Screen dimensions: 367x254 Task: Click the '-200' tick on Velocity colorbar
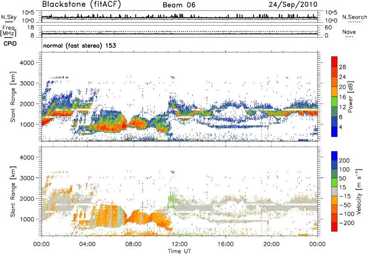(x=346, y=223)
